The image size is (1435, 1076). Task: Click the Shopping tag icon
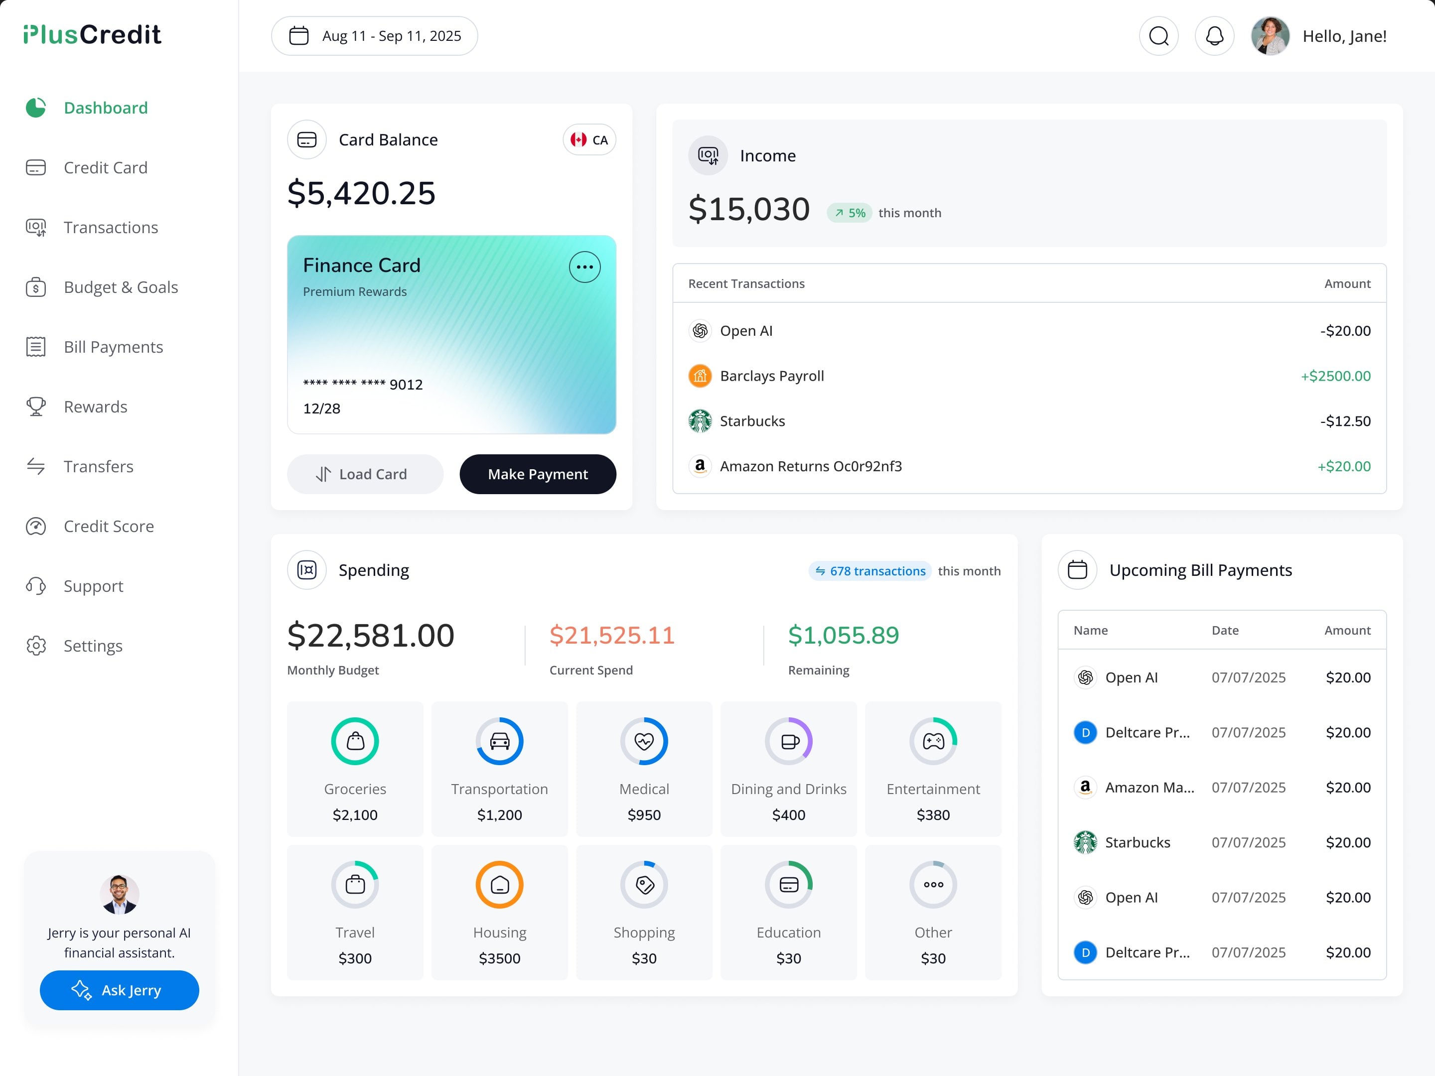pos(644,884)
